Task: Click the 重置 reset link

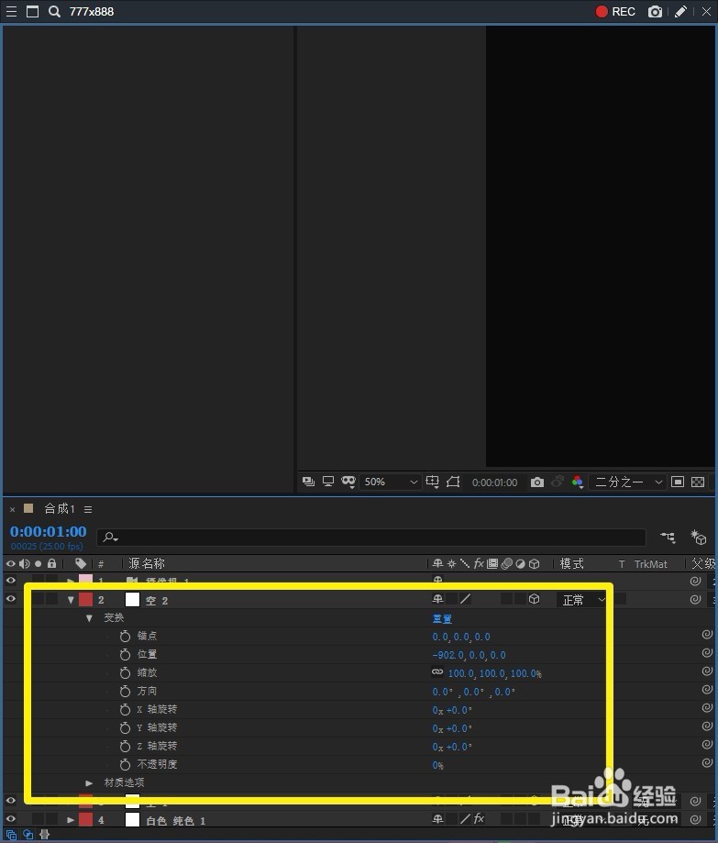Action: [442, 619]
